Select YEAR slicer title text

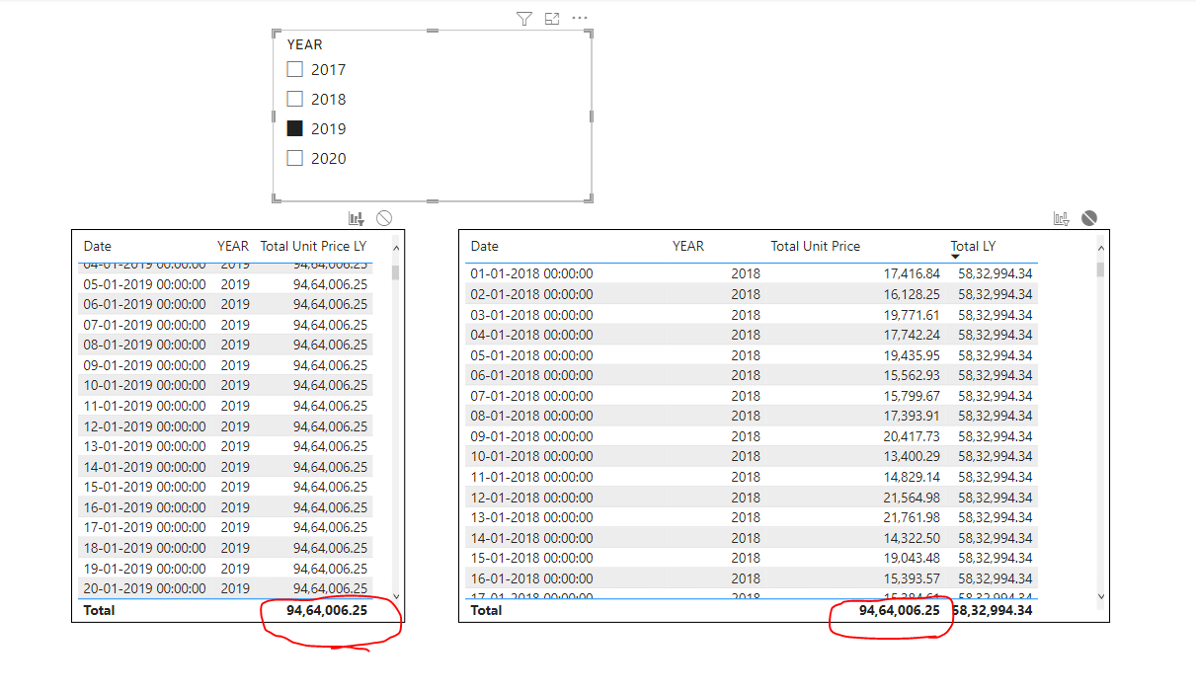(x=304, y=44)
